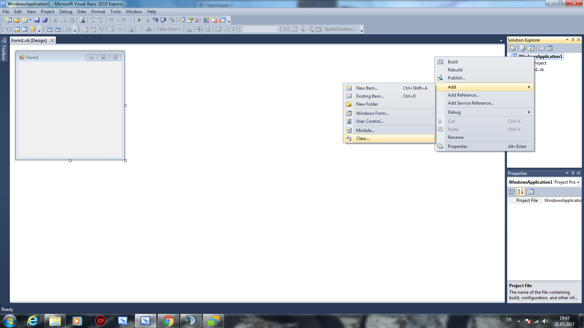Click the New Project toolbar icon
The width and height of the screenshot is (584, 328).
[9, 20]
